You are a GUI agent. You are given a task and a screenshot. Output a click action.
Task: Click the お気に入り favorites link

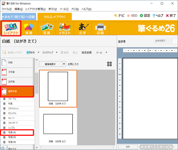coord(73,64)
